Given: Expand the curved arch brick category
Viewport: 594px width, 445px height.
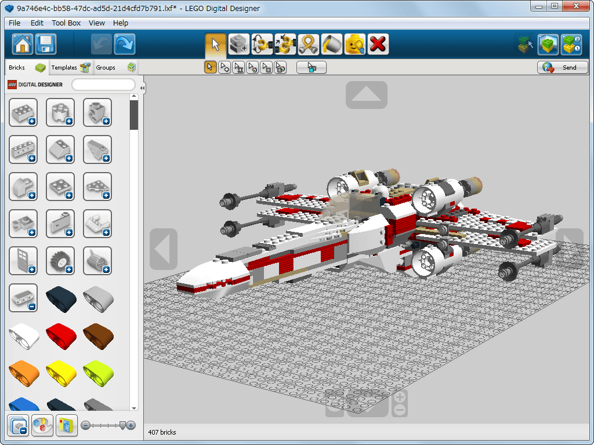Looking at the screenshot, I should pos(23,187).
